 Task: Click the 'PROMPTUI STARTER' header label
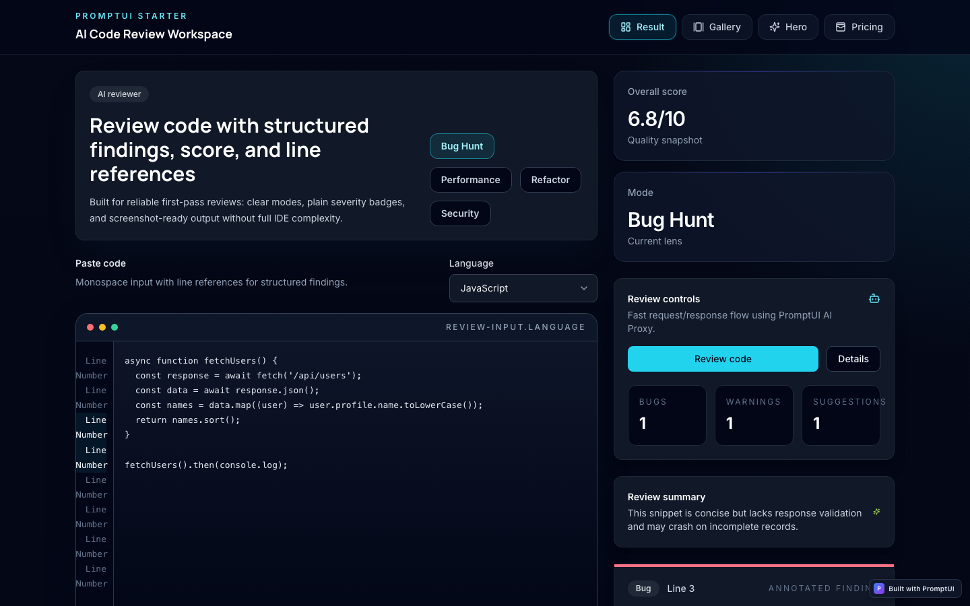[x=131, y=16]
